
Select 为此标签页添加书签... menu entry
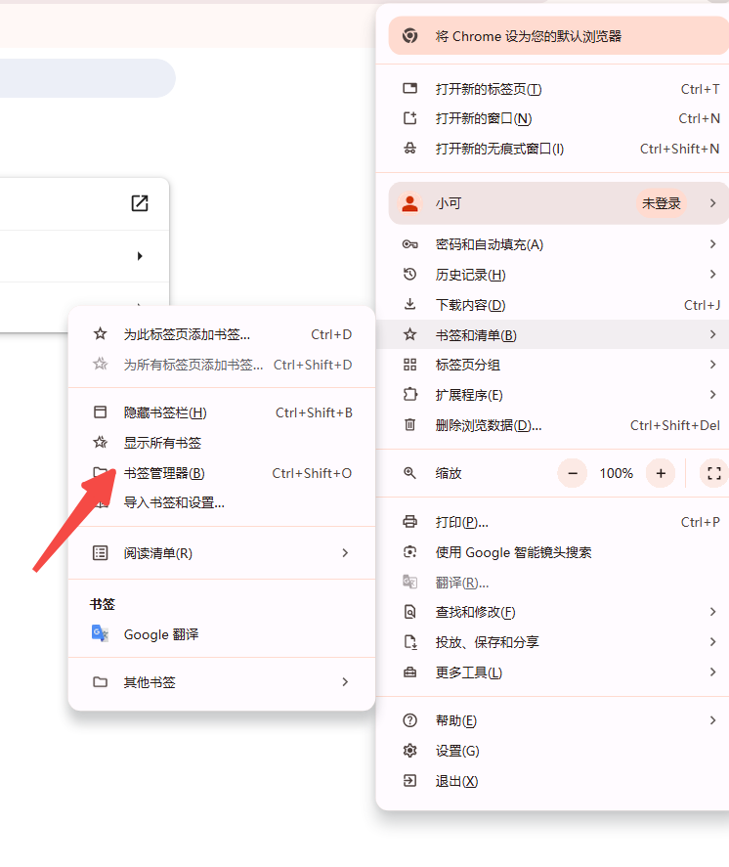[x=222, y=334]
